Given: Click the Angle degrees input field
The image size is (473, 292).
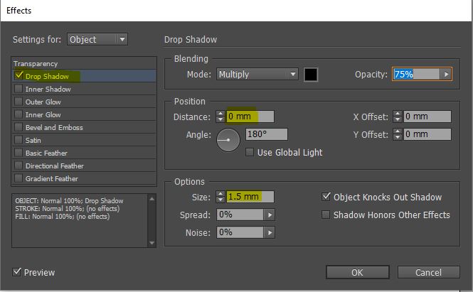Looking at the screenshot, I should pos(266,134).
